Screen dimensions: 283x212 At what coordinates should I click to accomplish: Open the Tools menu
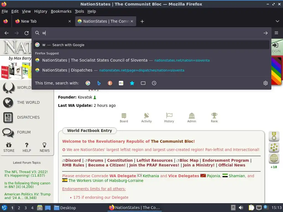[79, 11]
